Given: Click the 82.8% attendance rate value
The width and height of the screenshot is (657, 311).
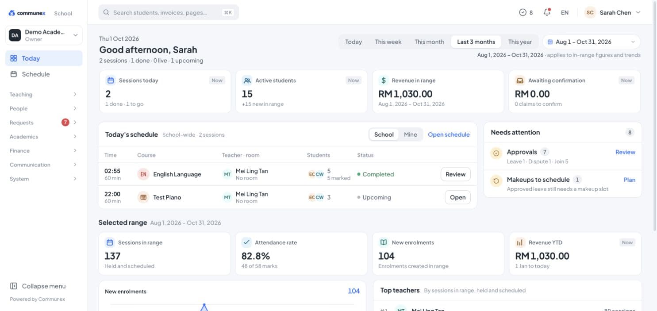Looking at the screenshot, I should click(x=255, y=256).
